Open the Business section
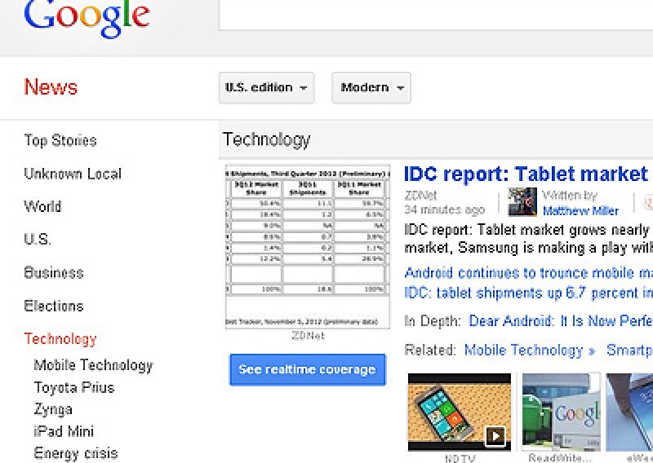Image resolution: width=653 pixels, height=463 pixels. click(54, 272)
